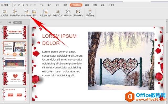The height and width of the screenshot is (104, 168).
Task: Start slideshow with 从头开始 icon
Action: [4, 12]
